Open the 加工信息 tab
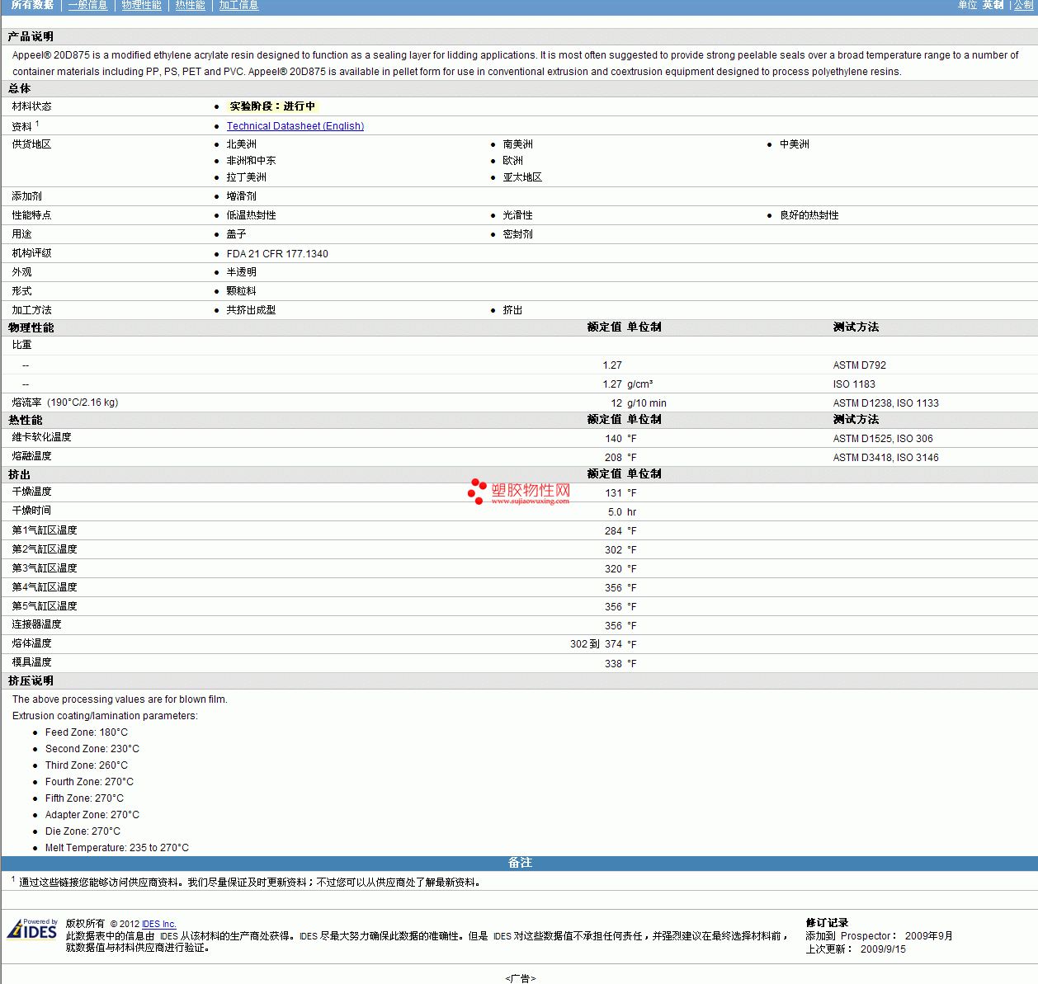Screen dimensions: 1038x984 click(x=238, y=5)
